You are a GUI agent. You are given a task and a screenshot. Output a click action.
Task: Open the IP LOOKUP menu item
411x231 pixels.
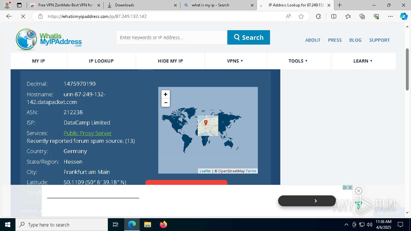point(101,61)
